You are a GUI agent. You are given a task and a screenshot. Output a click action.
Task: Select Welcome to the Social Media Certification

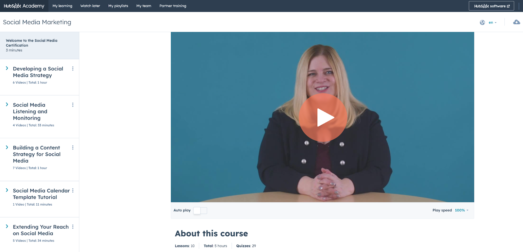coord(40,45)
